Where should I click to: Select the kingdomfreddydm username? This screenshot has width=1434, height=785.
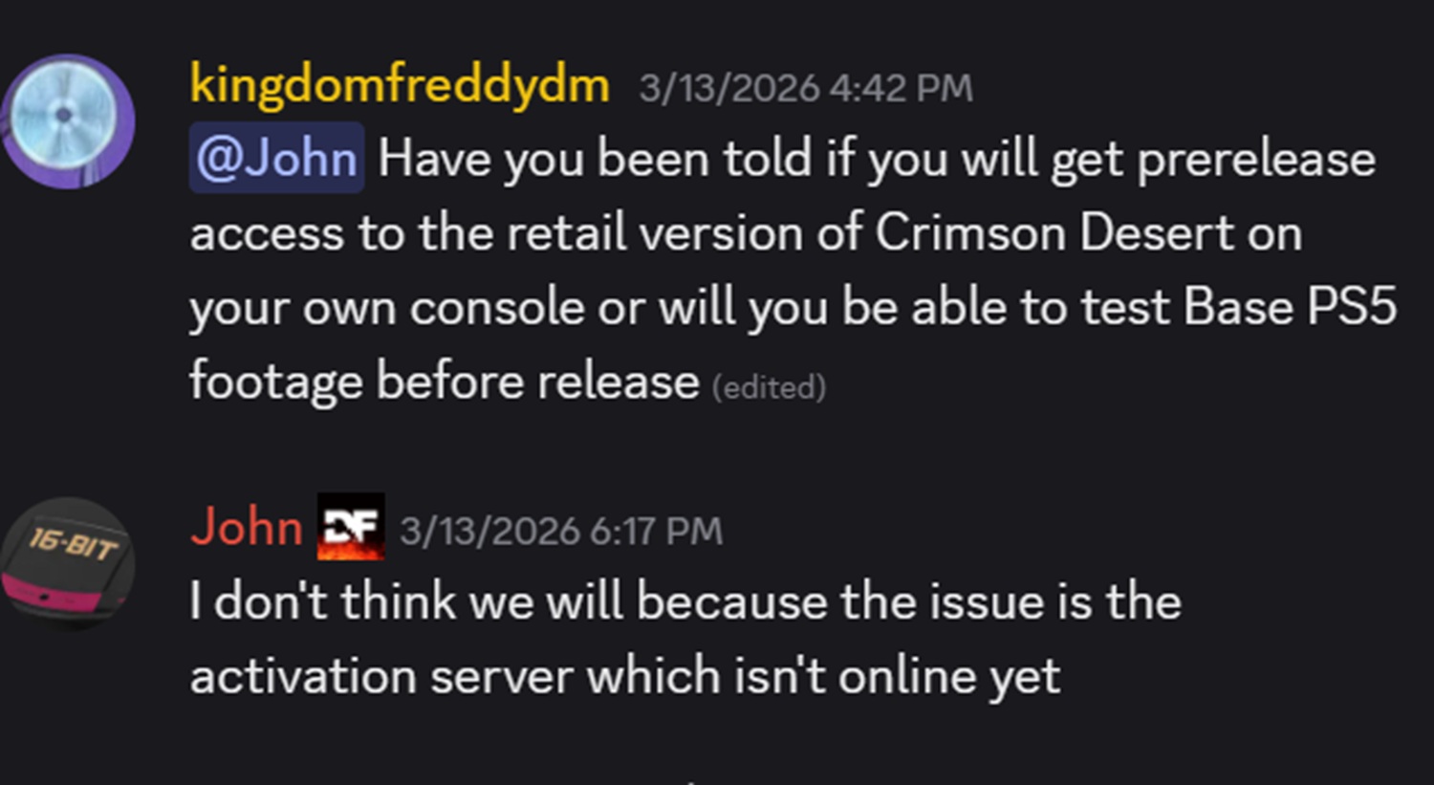tap(400, 85)
